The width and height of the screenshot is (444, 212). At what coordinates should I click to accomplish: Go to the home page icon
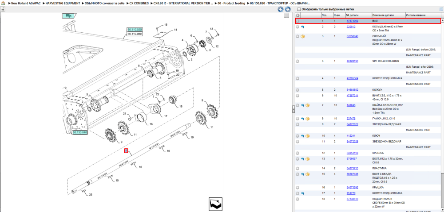[x=3, y=3]
